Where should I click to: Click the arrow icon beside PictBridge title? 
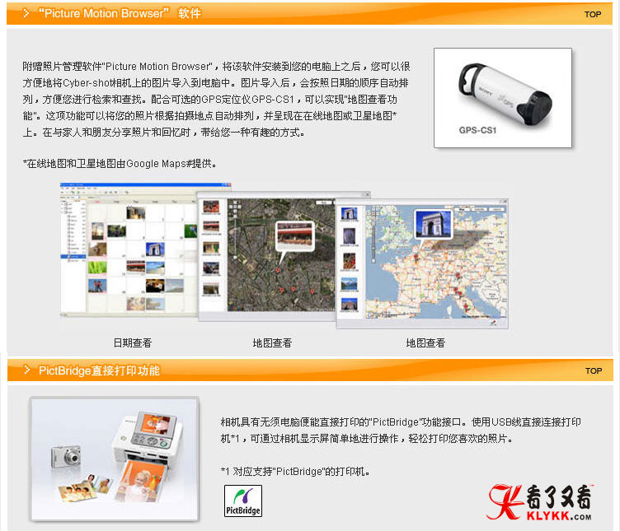[26, 370]
